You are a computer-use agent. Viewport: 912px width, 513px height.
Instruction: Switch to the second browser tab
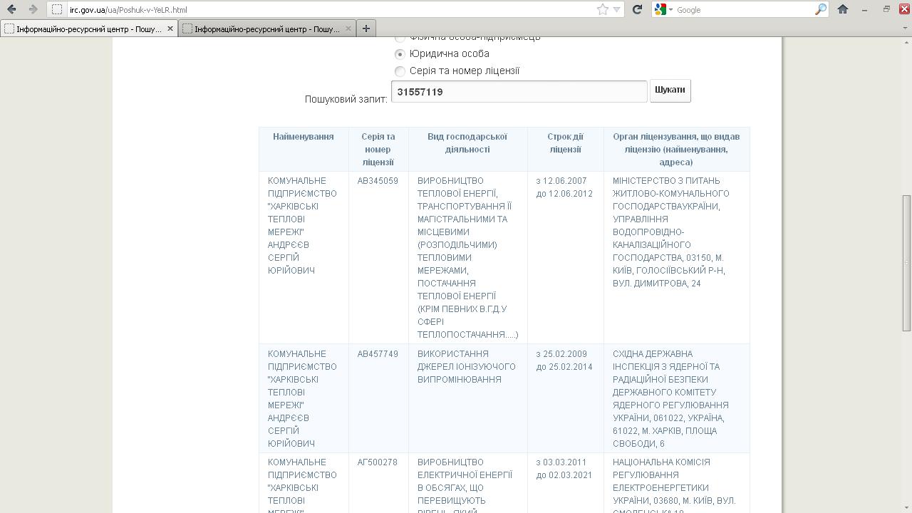tap(264, 28)
